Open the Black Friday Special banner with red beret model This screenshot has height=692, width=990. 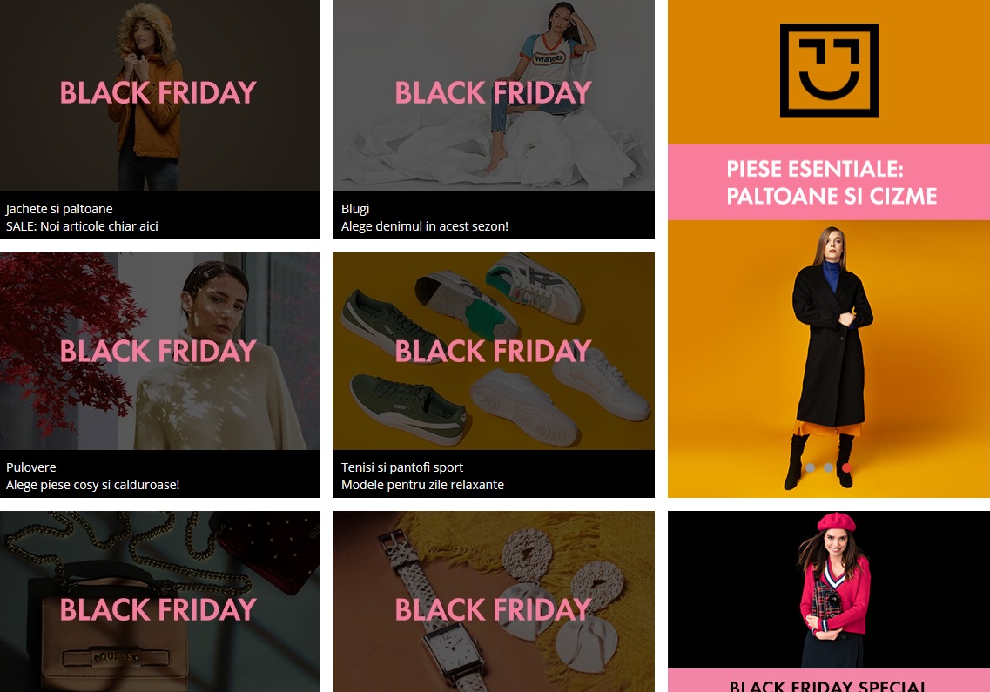(x=829, y=601)
